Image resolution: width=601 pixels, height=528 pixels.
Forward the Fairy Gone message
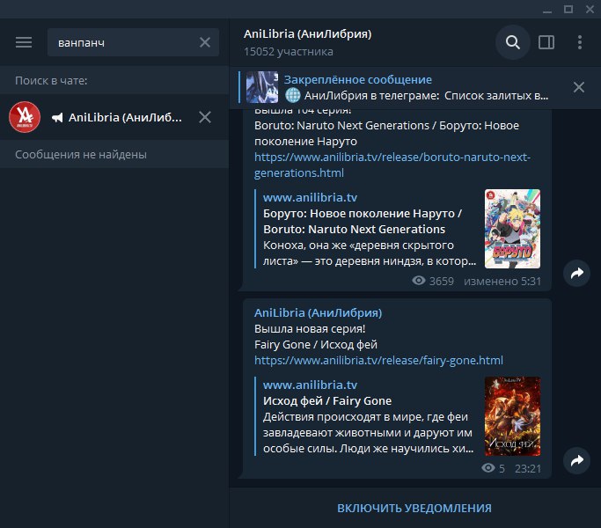[x=577, y=460]
